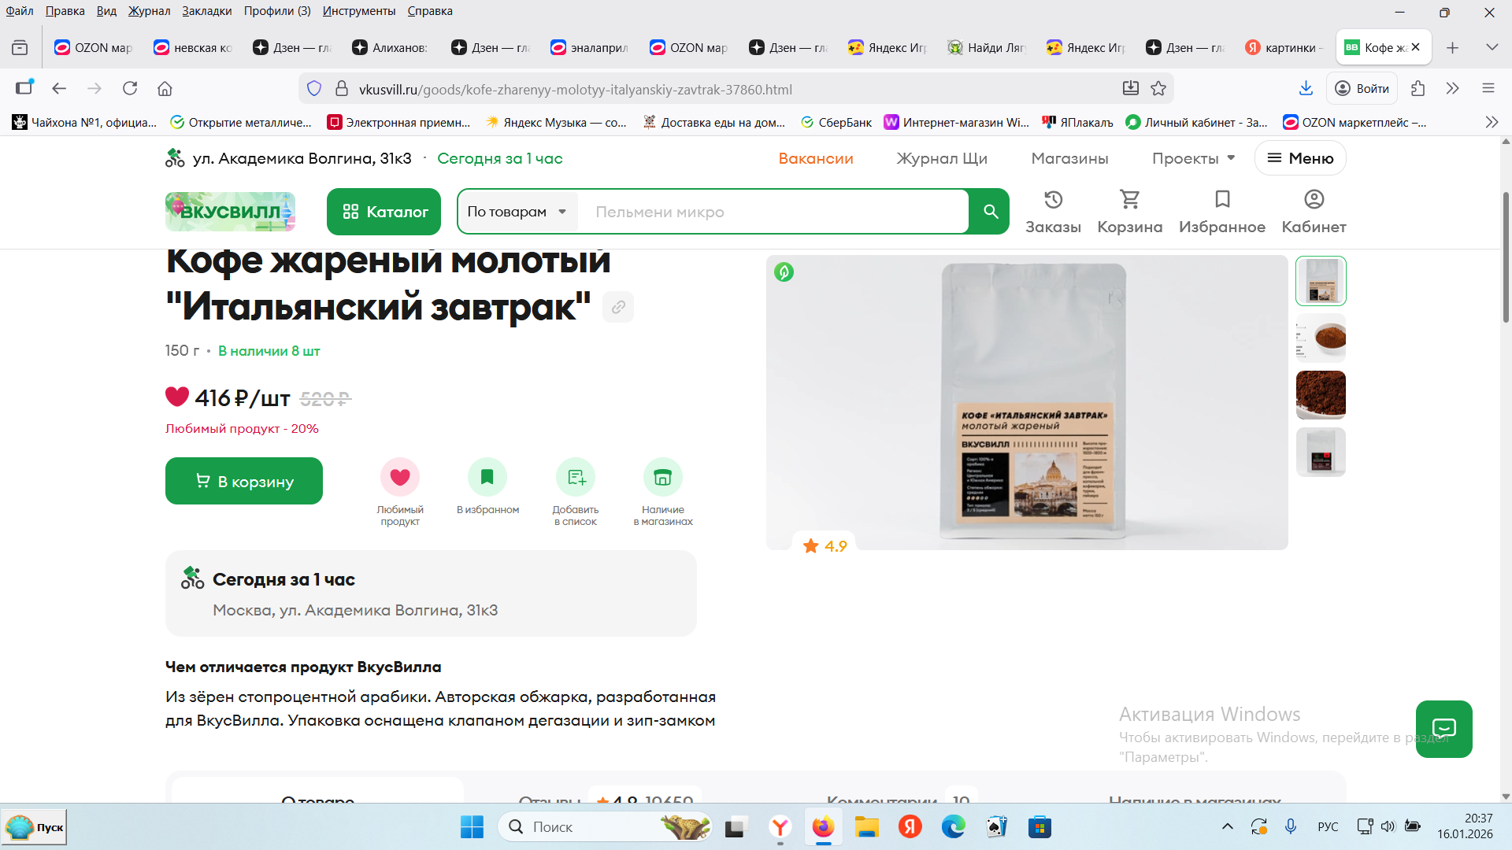Show more bookmarks chevron
Image resolution: width=1512 pixels, height=850 pixels.
(x=1492, y=122)
